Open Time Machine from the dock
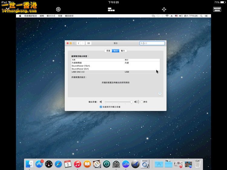The width and height of the screenshot is (227, 170). click(x=106, y=164)
